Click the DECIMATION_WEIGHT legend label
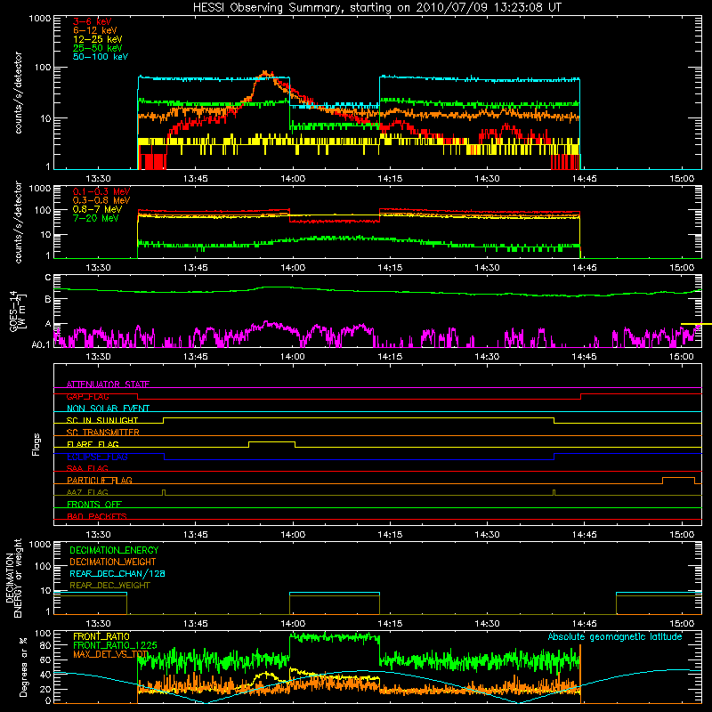This screenshot has height=712, width=712. tap(113, 562)
